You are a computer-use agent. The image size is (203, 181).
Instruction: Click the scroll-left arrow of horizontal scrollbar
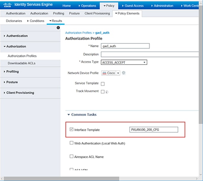(x=2, y=179)
